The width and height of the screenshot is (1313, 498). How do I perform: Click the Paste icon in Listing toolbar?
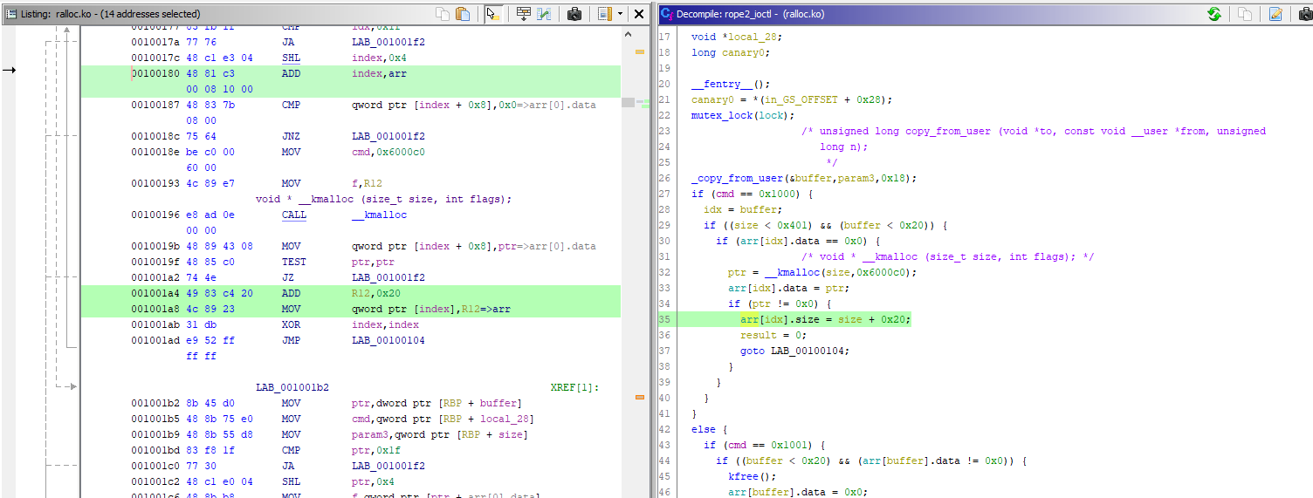point(463,14)
